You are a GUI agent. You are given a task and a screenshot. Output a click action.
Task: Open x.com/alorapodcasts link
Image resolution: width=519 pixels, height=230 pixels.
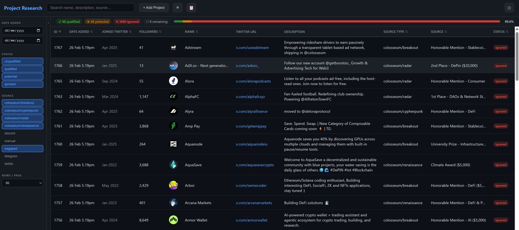click(x=253, y=81)
